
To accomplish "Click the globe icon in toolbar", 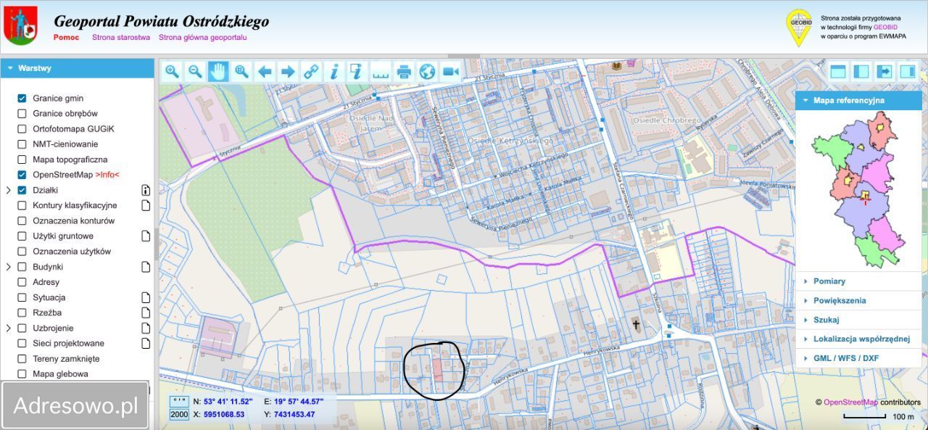I will click(x=427, y=71).
